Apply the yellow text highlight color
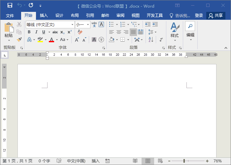This screenshot has height=165, width=231. [x=40, y=40]
